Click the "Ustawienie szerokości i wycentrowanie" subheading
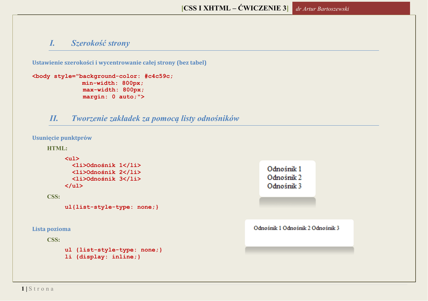Image resolution: width=428 pixels, height=301 pixels. pos(119,63)
